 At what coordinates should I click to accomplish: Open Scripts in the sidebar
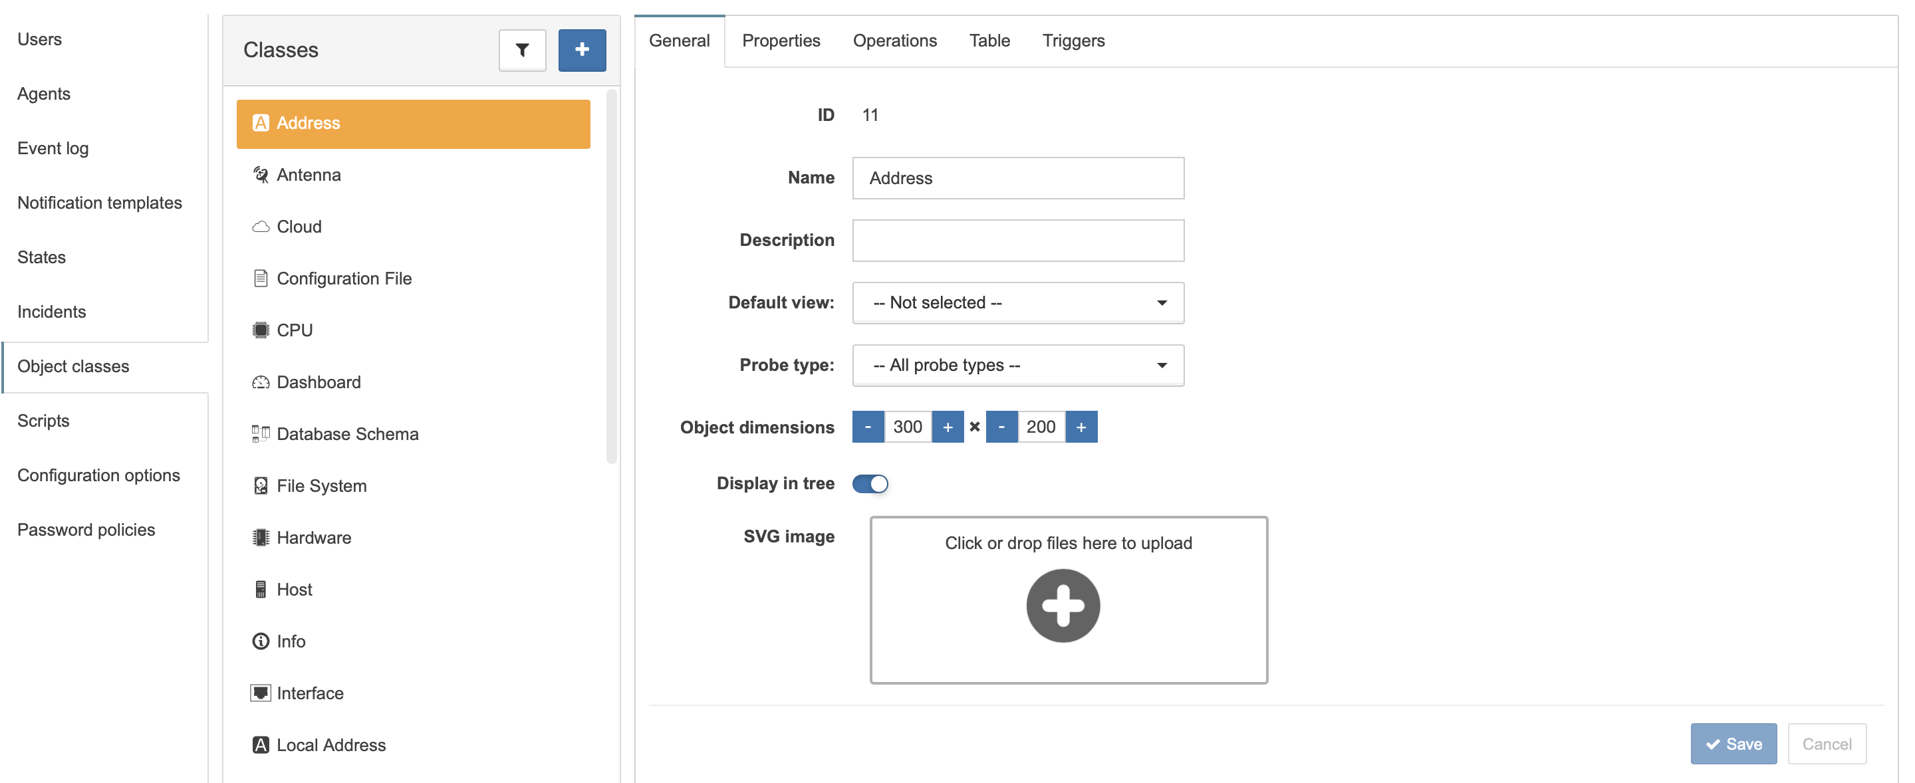coord(43,421)
